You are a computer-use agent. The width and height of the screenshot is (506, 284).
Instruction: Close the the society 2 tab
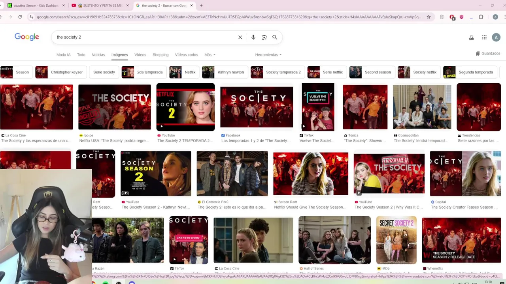click(192, 6)
